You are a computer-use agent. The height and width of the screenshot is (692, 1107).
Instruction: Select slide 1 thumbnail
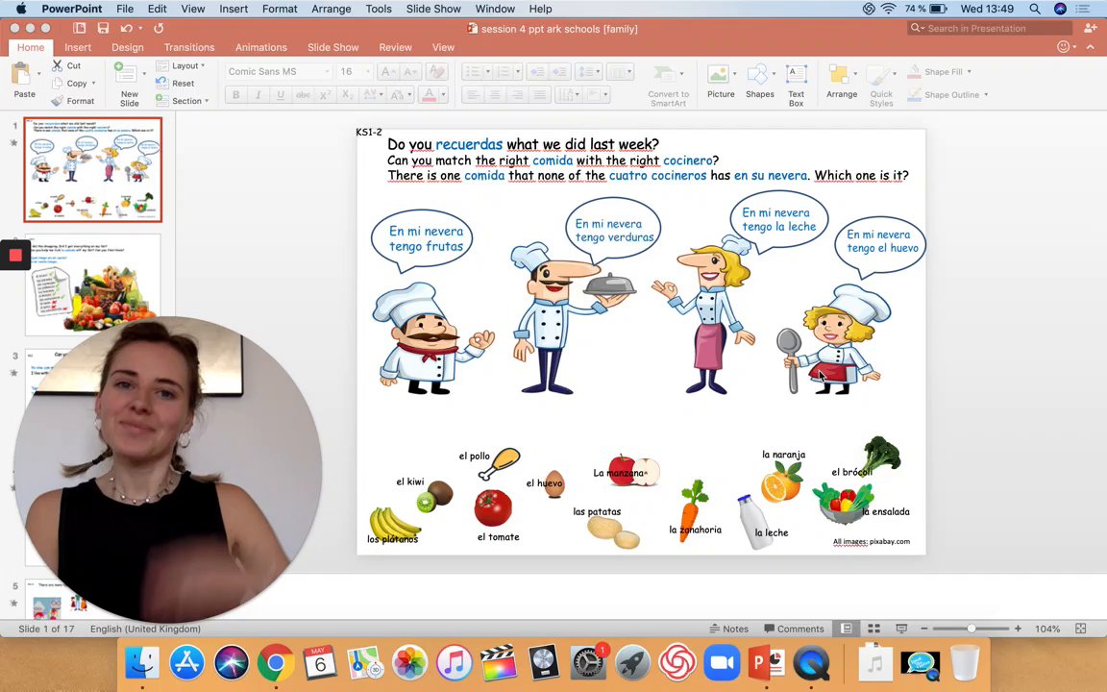click(93, 169)
